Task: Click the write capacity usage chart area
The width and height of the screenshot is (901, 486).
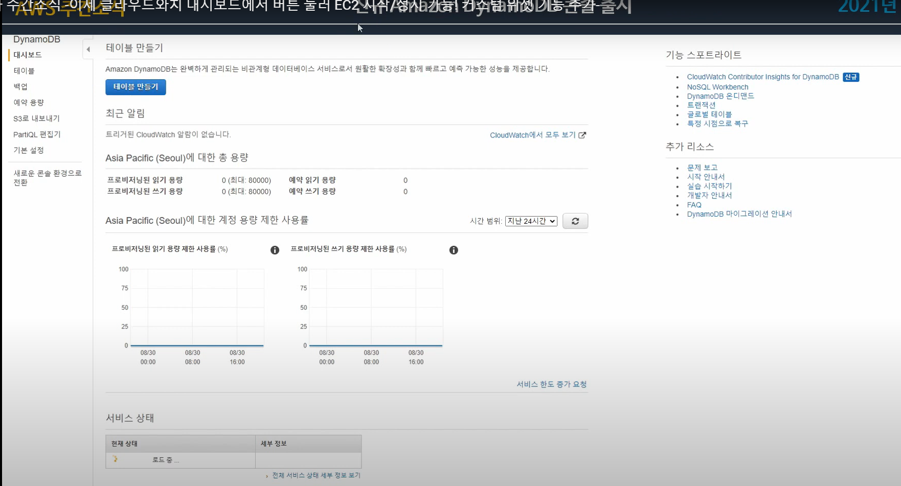Action: (376, 307)
